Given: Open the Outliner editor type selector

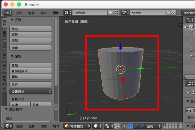Looking at the screenshot, I should pyautogui.click(x=190, y=20).
